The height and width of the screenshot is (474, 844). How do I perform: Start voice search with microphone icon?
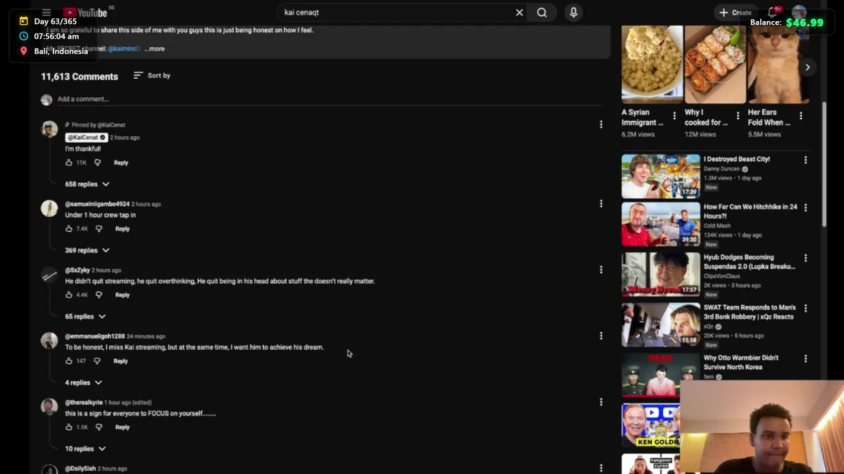pyautogui.click(x=574, y=13)
